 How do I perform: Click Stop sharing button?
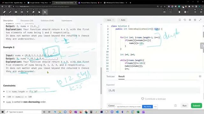coord(147,107)
